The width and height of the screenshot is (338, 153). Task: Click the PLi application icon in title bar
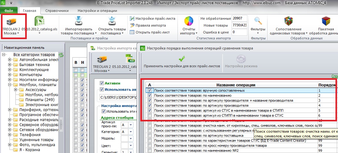pyautogui.click(x=3, y=3)
